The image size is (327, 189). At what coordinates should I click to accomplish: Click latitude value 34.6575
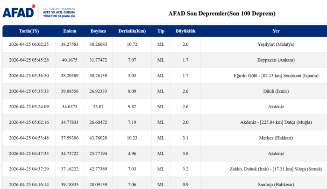coord(70,107)
